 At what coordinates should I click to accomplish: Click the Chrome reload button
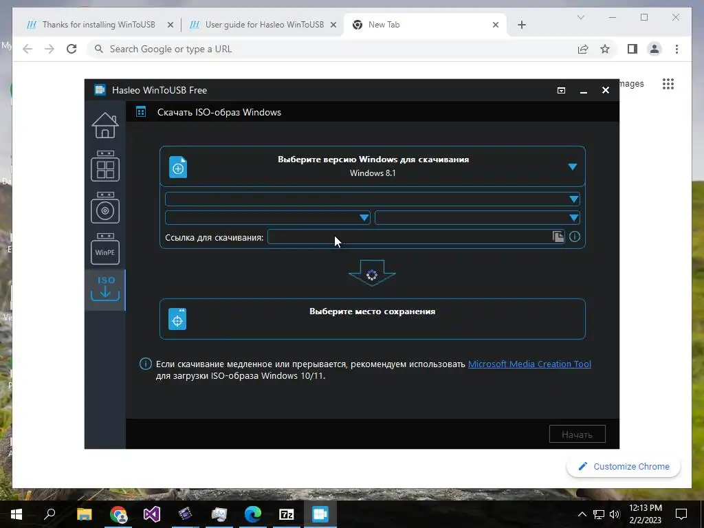click(x=71, y=49)
